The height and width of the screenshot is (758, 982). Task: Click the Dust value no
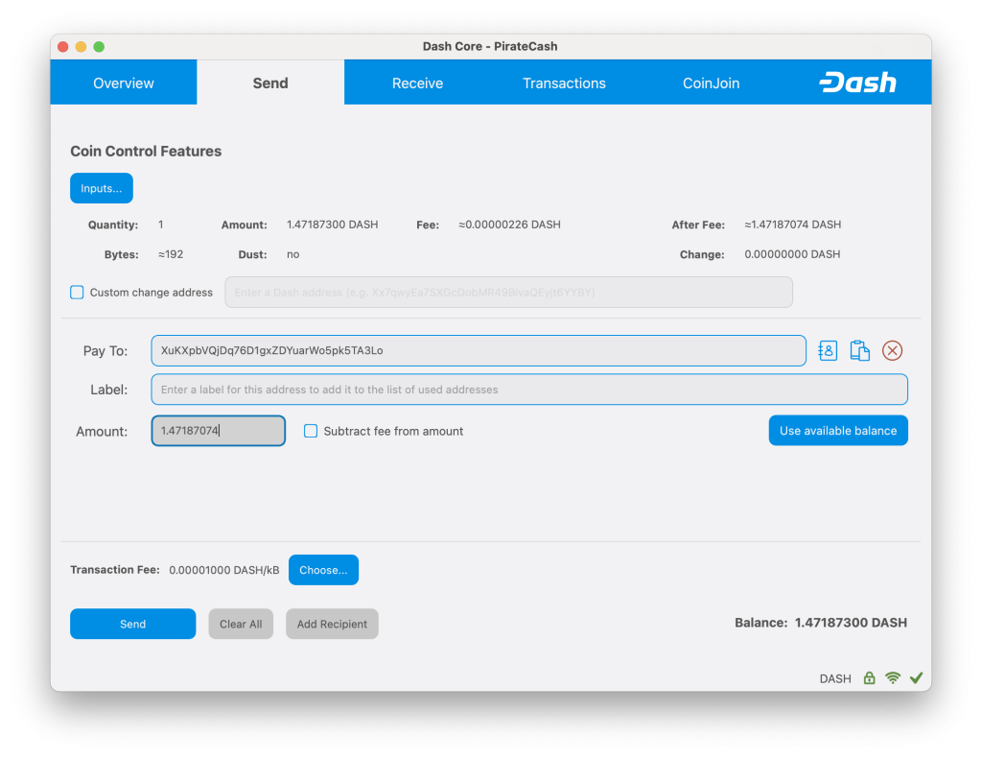(x=293, y=254)
